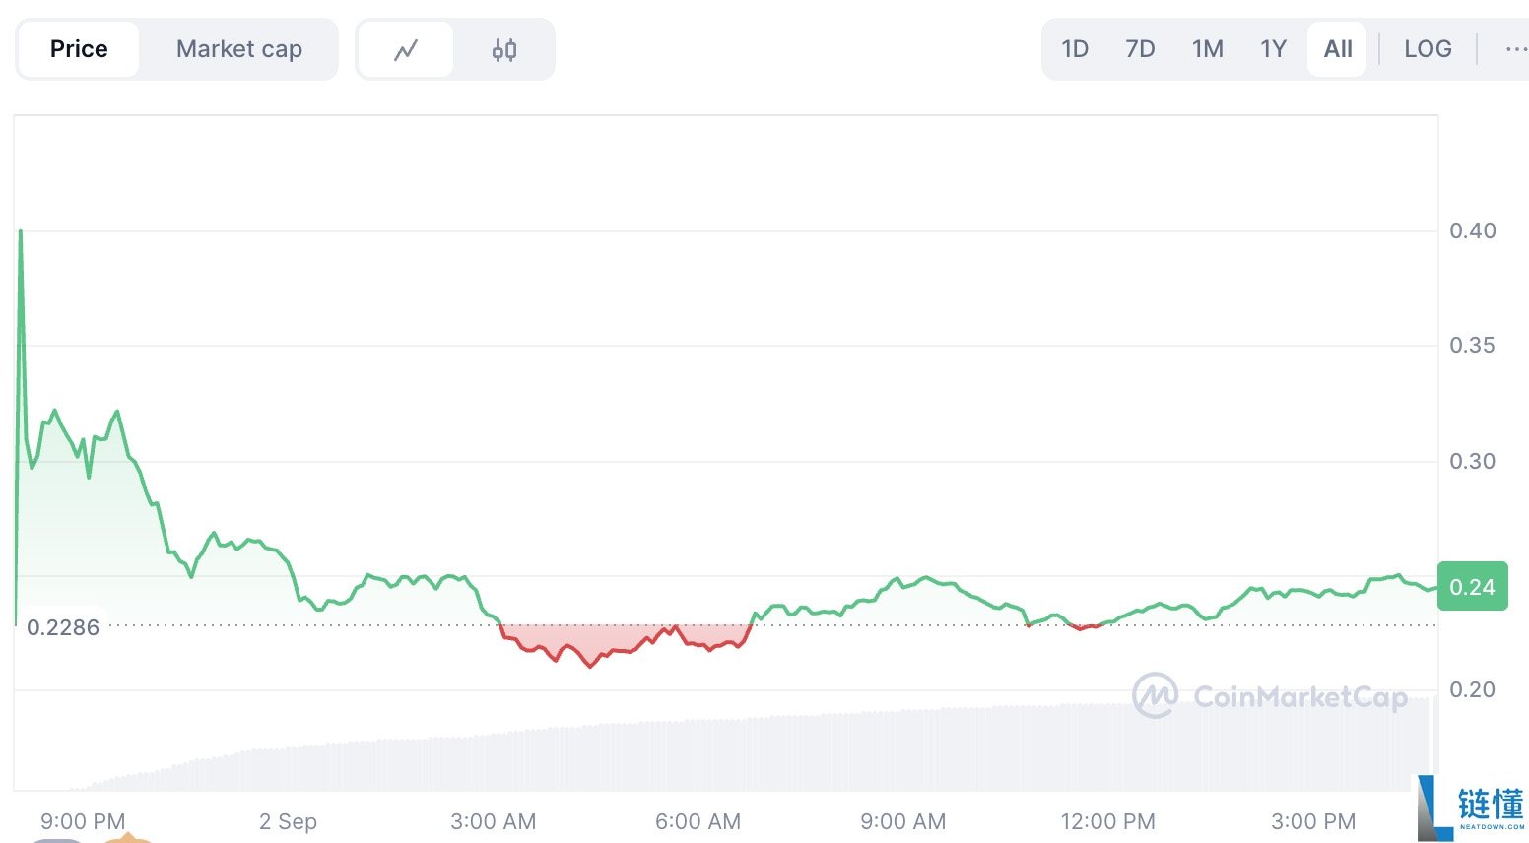Click the initial price spike peak at 0.40
The height and width of the screenshot is (843, 1529).
[x=21, y=232]
